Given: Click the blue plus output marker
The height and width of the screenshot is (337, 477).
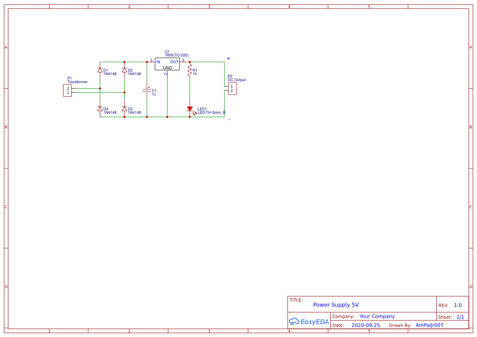Looking at the screenshot, I should click(229, 58).
